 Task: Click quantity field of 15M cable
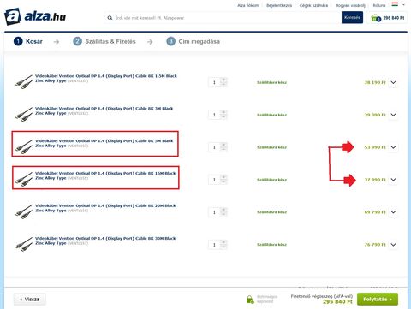point(214,180)
